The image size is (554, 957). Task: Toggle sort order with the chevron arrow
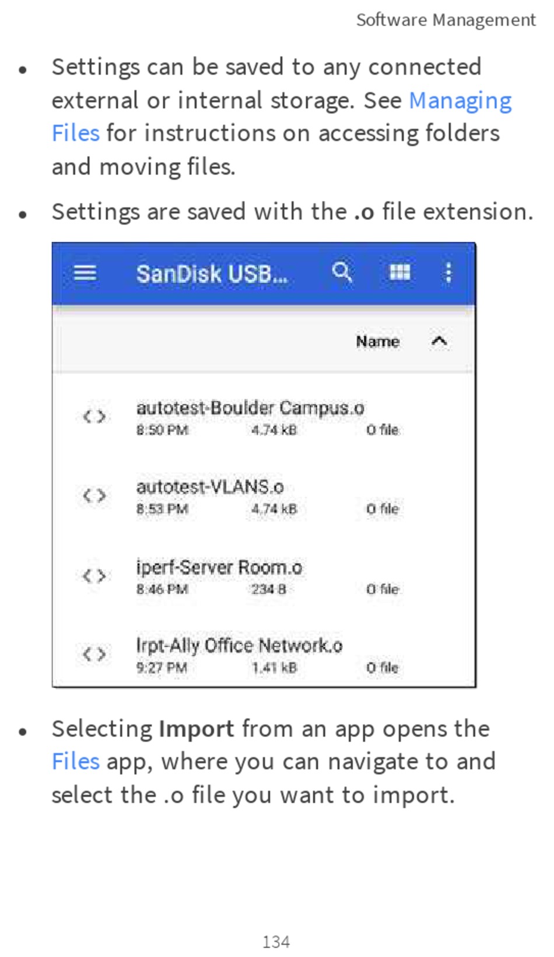pos(439,341)
